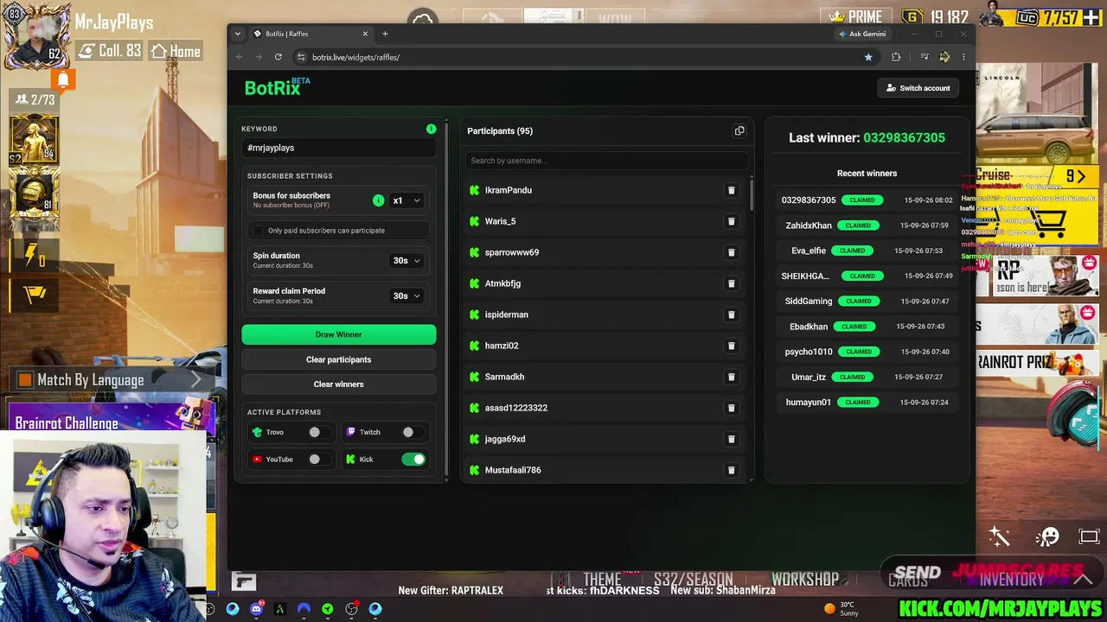Delete Sarmadkh participant entry
This screenshot has height=622, width=1107.
tap(731, 377)
